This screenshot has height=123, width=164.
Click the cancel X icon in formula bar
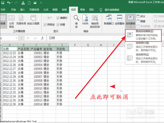coord(28,38)
